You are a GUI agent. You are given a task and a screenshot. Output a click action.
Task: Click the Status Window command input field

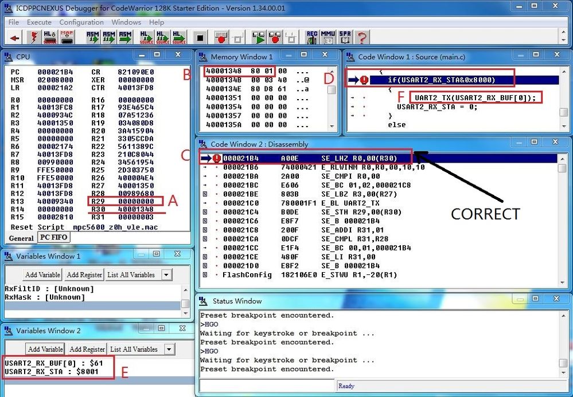[x=267, y=386]
